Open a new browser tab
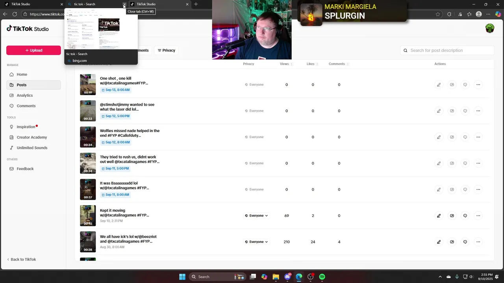 tap(196, 4)
